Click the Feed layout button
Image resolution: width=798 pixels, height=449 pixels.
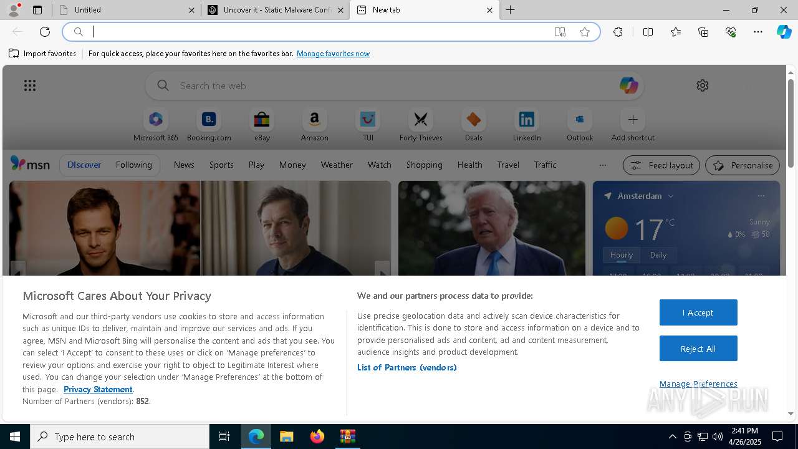point(661,165)
